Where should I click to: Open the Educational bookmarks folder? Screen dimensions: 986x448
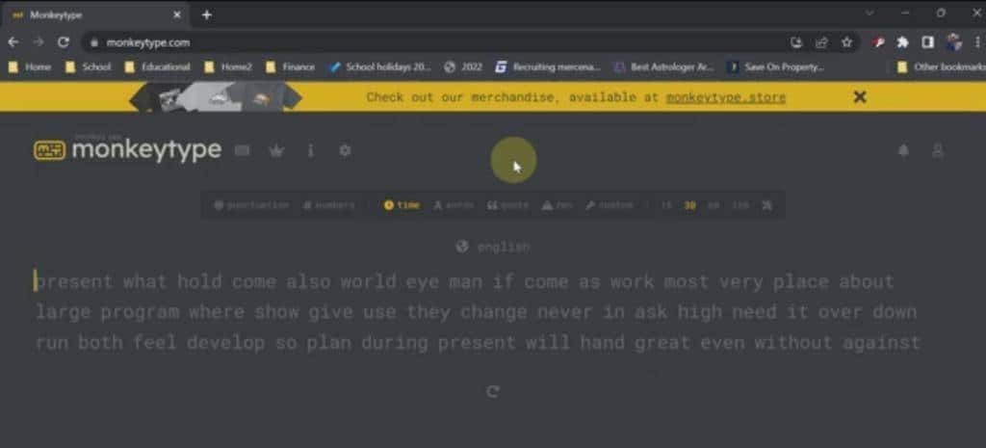pos(157,66)
